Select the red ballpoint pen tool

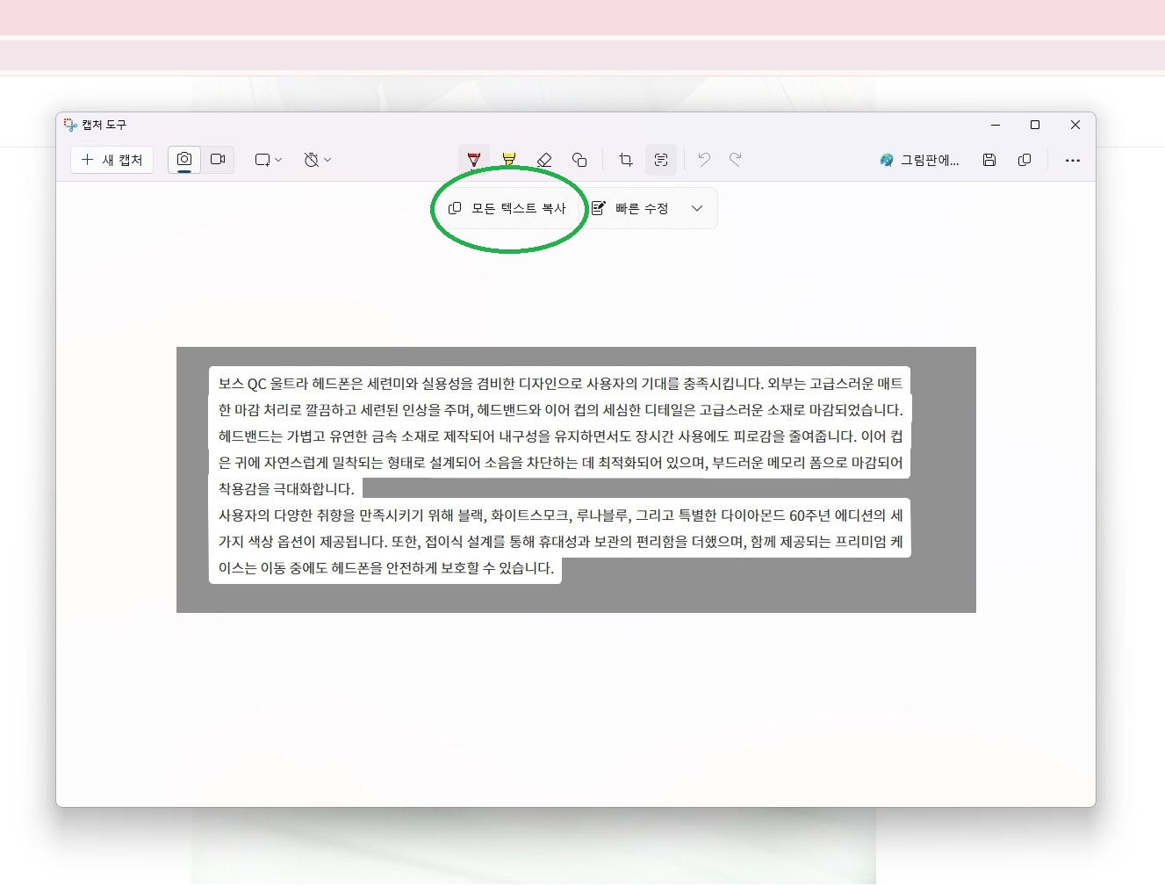474,160
